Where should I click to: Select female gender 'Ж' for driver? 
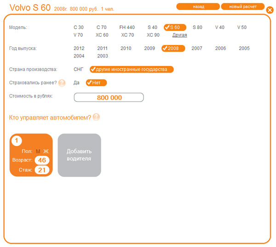46,151
